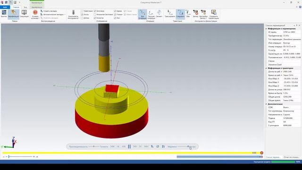Pause the simulation playback
Viewport: 302px width, 170px height.
129,147
